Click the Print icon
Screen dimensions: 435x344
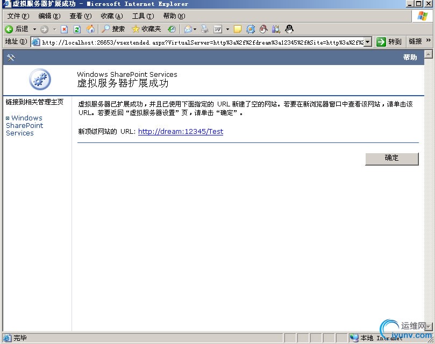[x=205, y=29]
